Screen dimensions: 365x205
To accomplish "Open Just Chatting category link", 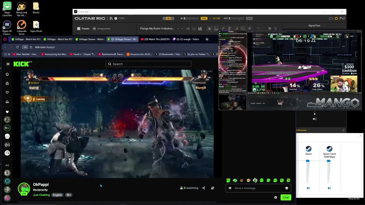I will pos(41,195).
